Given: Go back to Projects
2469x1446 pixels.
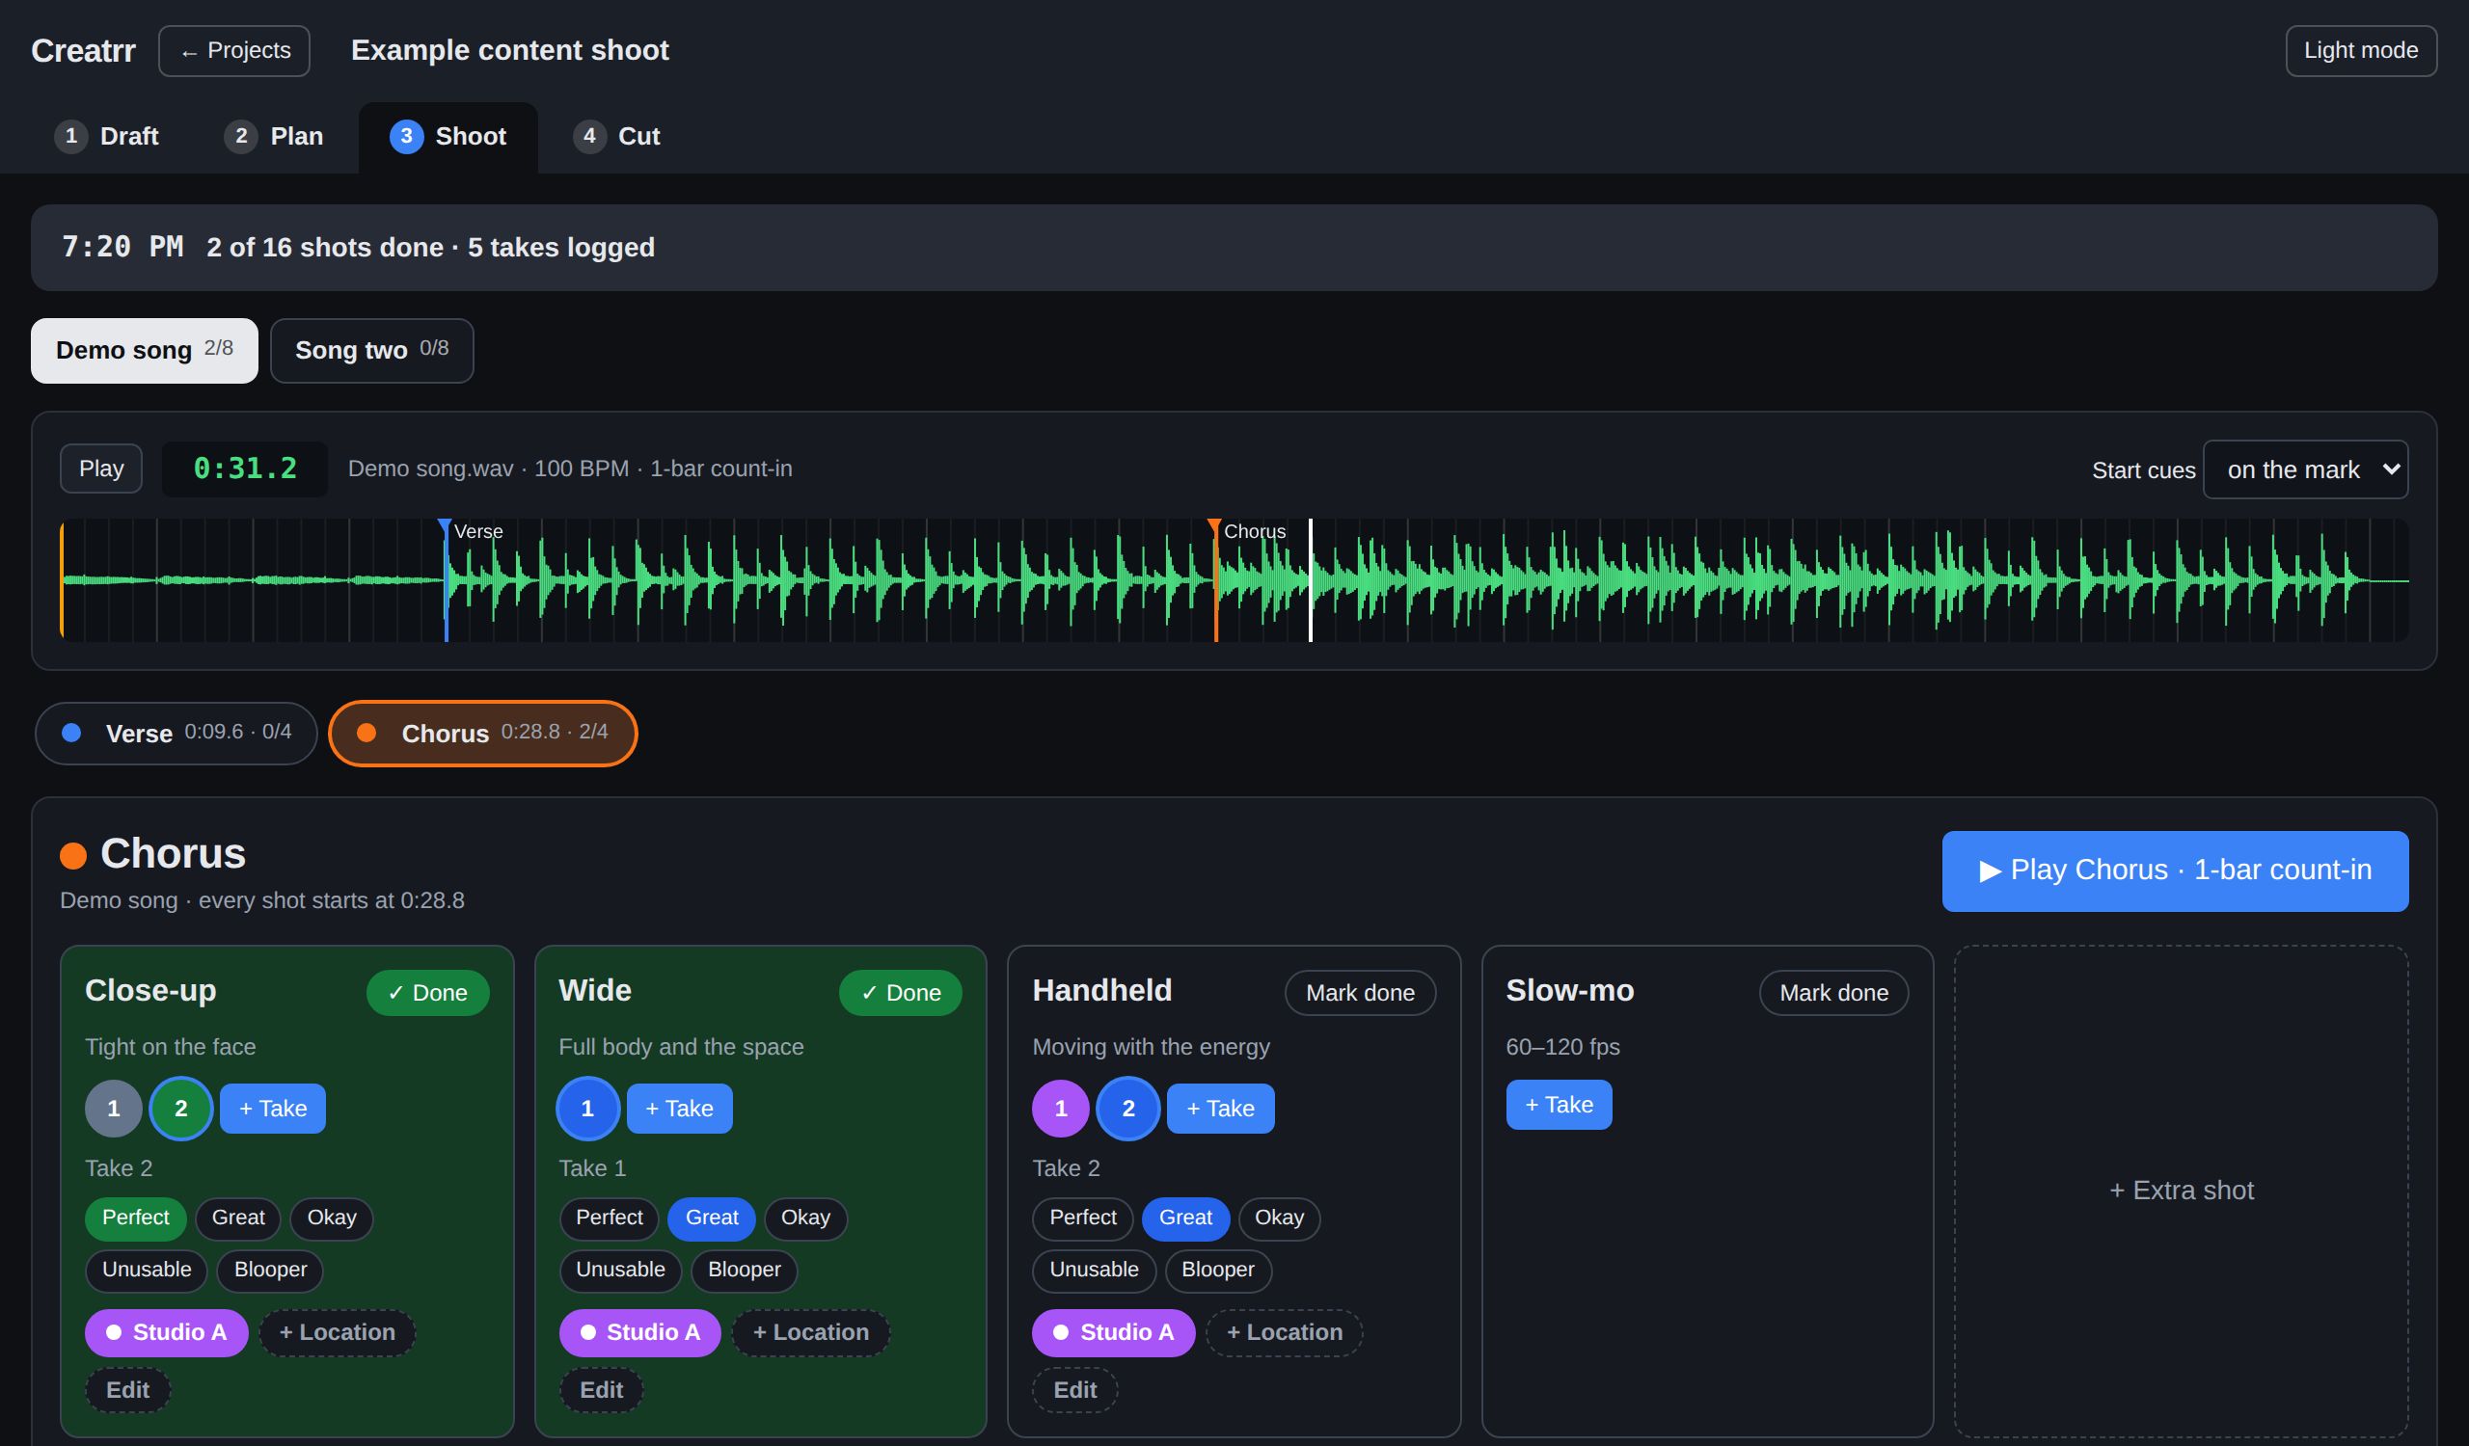Looking at the screenshot, I should [234, 51].
